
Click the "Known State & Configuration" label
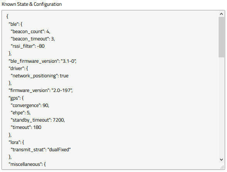(x=32, y=4)
